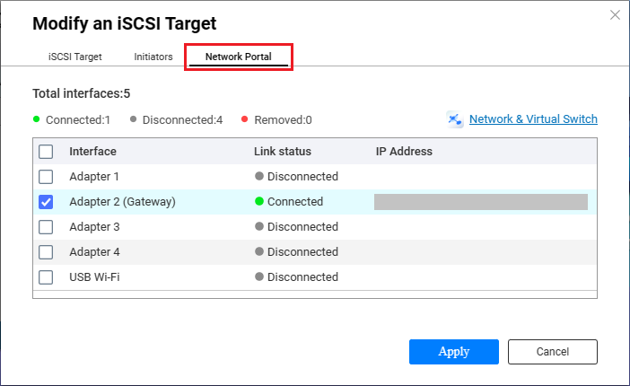Open the Network & Virtual Switch link
The height and width of the screenshot is (386, 630).
coord(533,119)
